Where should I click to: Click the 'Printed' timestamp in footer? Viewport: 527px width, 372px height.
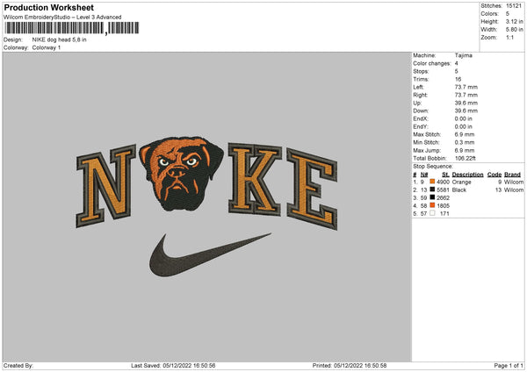pyautogui.click(x=350, y=366)
